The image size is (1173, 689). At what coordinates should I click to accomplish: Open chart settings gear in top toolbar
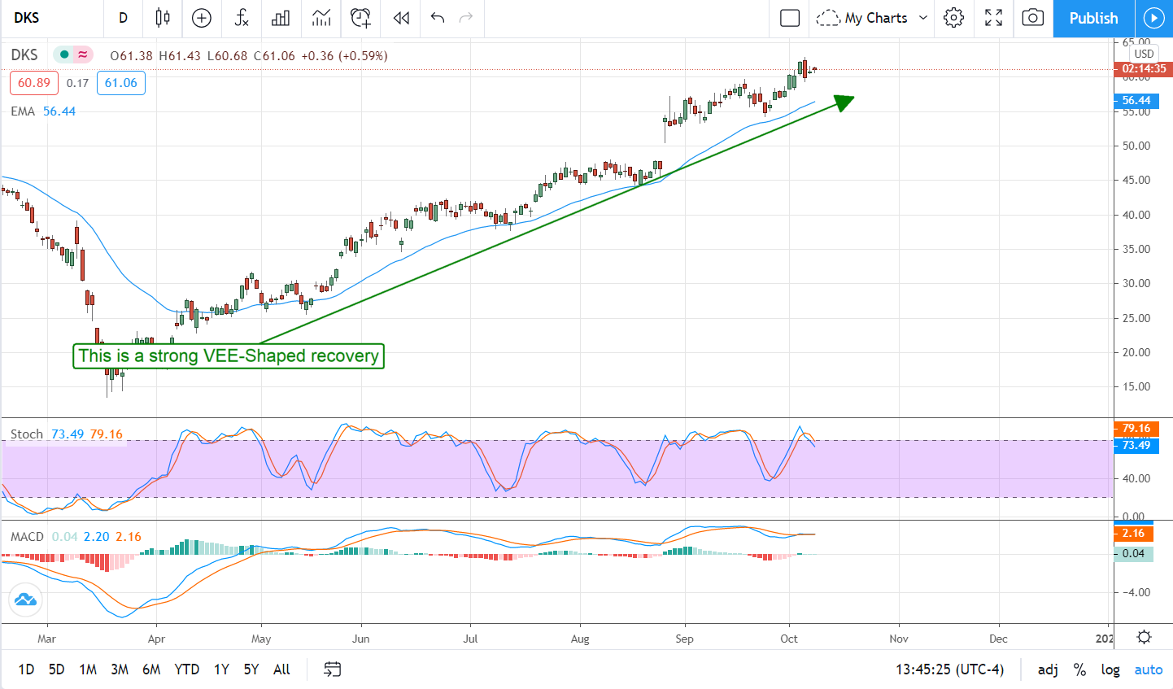coord(953,18)
